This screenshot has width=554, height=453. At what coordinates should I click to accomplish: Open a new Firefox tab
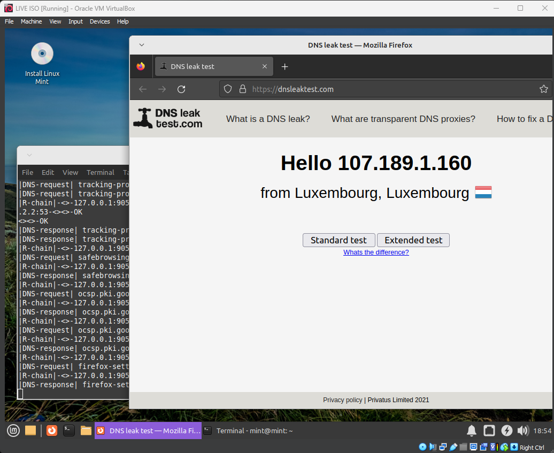click(285, 66)
